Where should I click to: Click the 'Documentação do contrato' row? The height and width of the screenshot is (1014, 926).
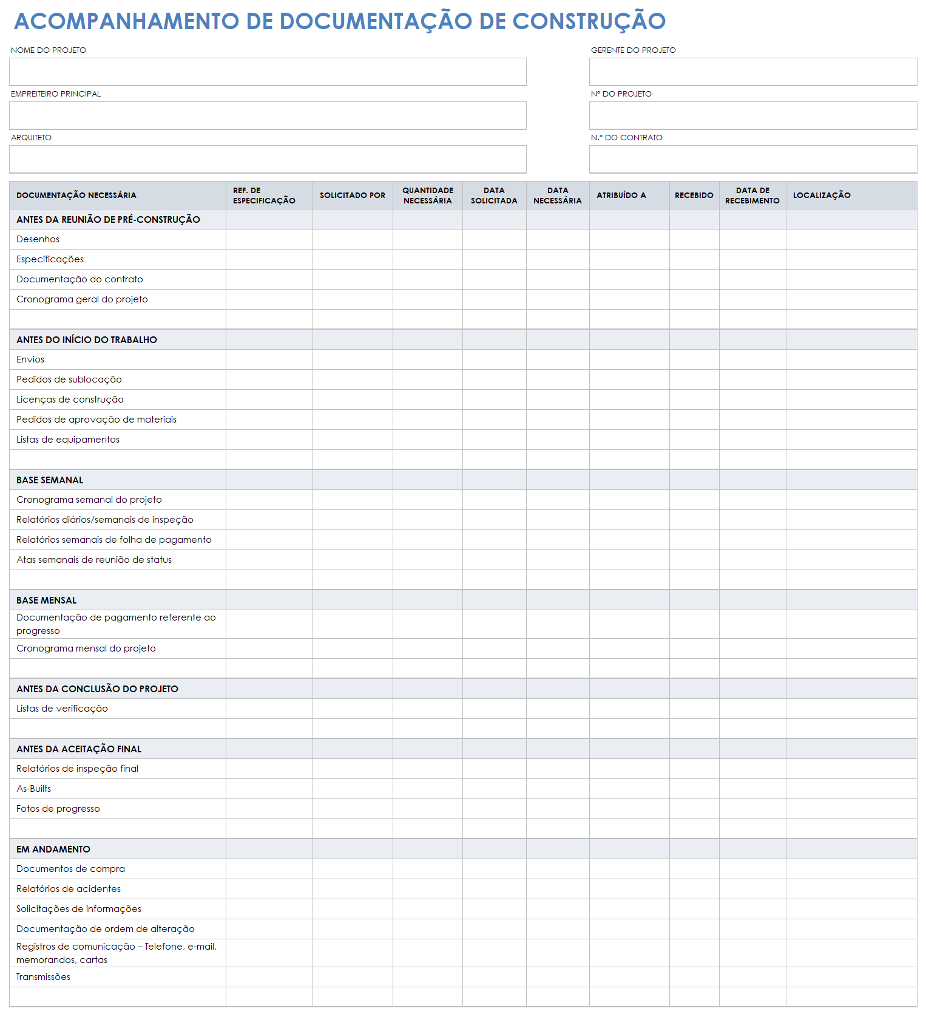tap(463, 279)
